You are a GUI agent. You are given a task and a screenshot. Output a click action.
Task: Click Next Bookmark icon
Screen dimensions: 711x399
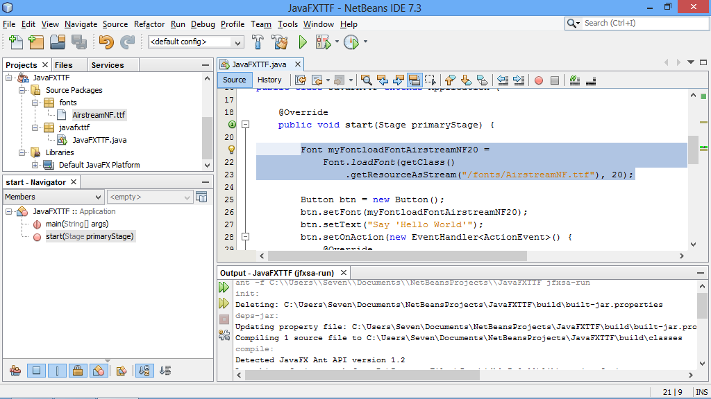466,80
